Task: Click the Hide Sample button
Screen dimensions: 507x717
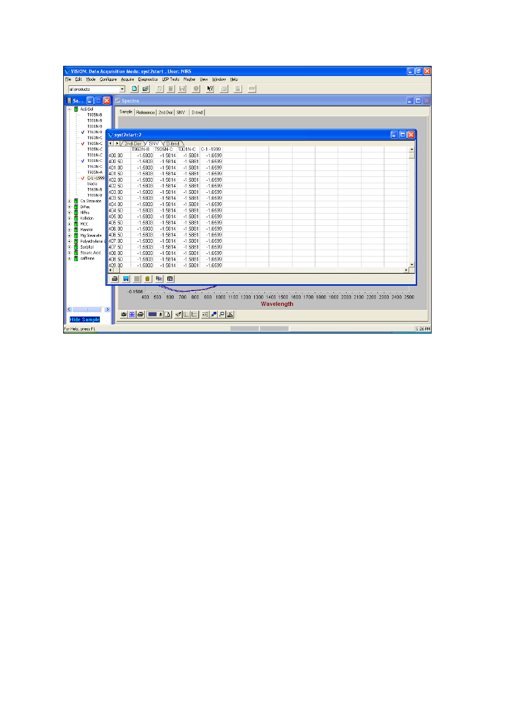Action: coord(85,320)
